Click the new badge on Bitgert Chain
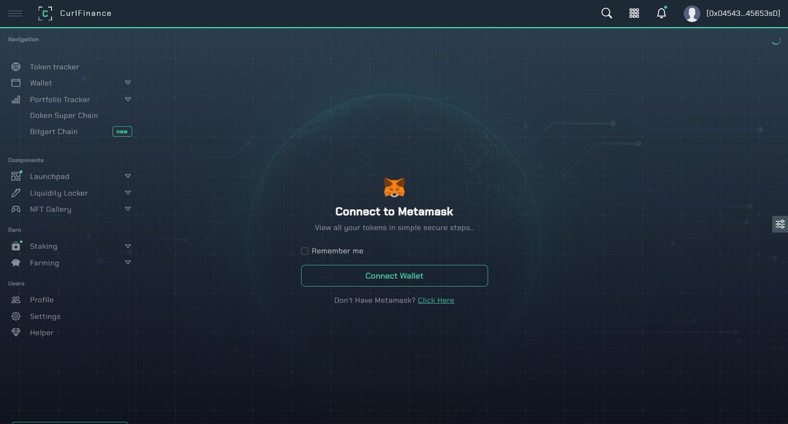The width and height of the screenshot is (788, 424). [122, 131]
